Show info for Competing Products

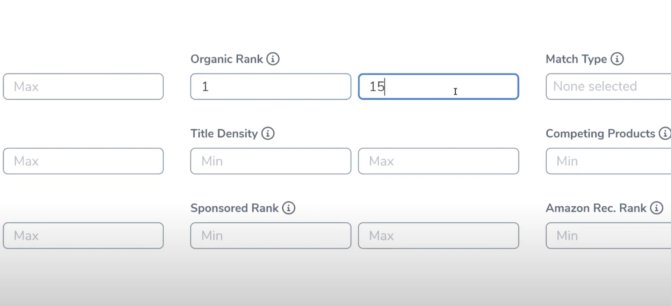[665, 133]
